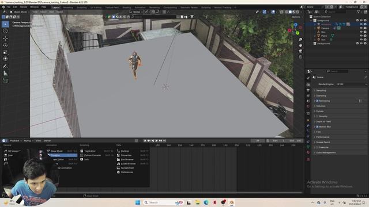369x207 pixels.
Task: Play the animation in reverse
Action: [x=153, y=140]
